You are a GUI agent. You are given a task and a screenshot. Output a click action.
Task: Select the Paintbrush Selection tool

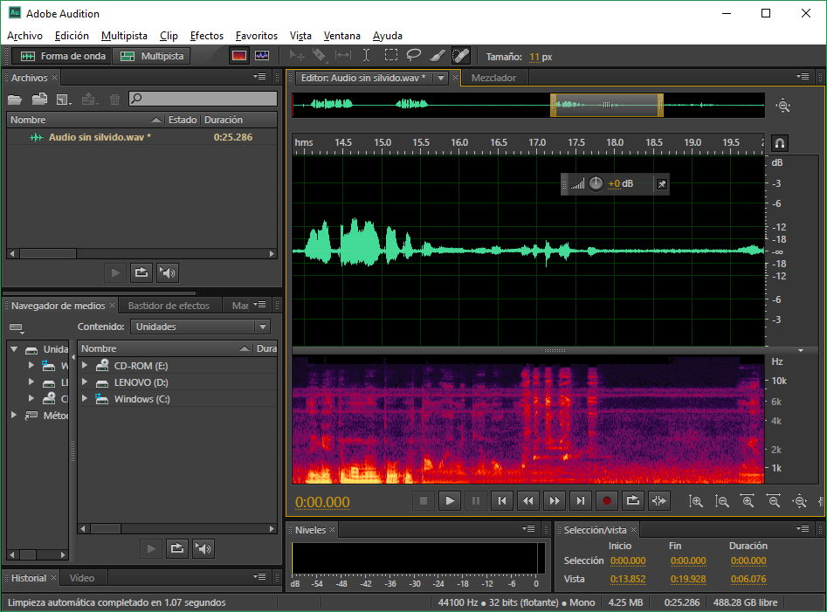coord(438,56)
